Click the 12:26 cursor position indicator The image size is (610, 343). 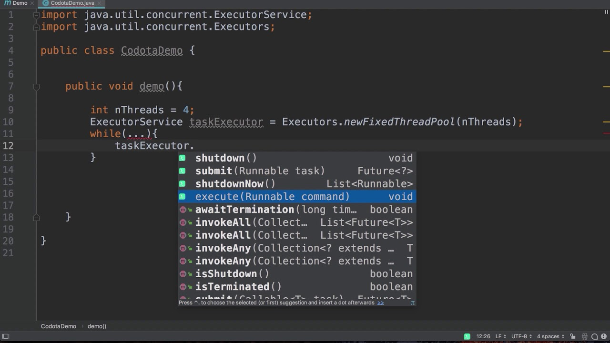[x=483, y=336]
